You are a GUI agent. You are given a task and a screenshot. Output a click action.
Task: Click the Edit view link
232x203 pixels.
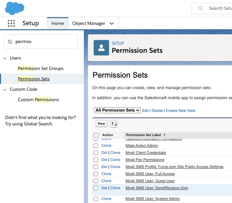(x=145, y=111)
